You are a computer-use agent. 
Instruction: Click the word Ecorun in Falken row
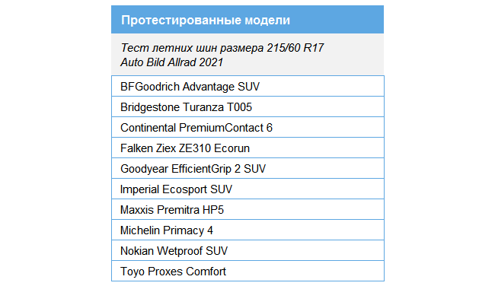click(232, 148)
